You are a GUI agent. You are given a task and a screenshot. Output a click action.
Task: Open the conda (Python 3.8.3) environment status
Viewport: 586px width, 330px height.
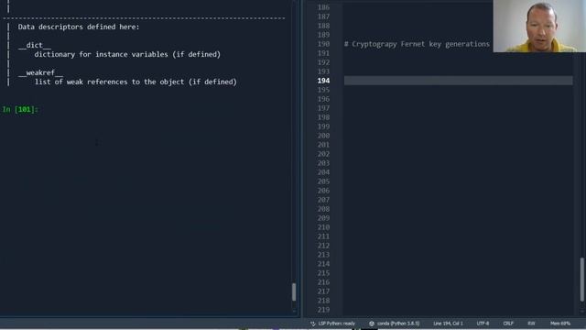coord(398,324)
